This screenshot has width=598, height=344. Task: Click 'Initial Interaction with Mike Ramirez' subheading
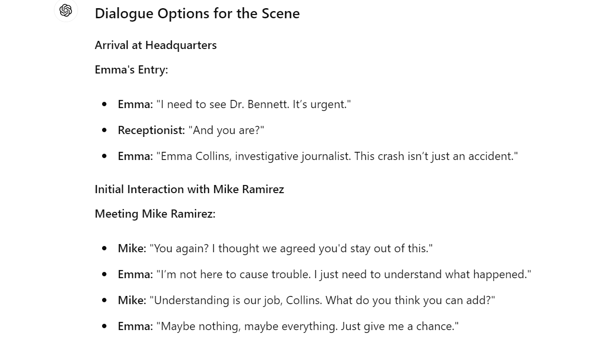pyautogui.click(x=189, y=189)
